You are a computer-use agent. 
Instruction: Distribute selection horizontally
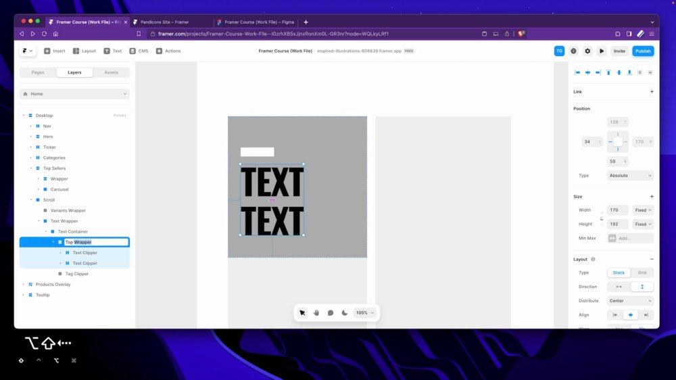(x=639, y=72)
